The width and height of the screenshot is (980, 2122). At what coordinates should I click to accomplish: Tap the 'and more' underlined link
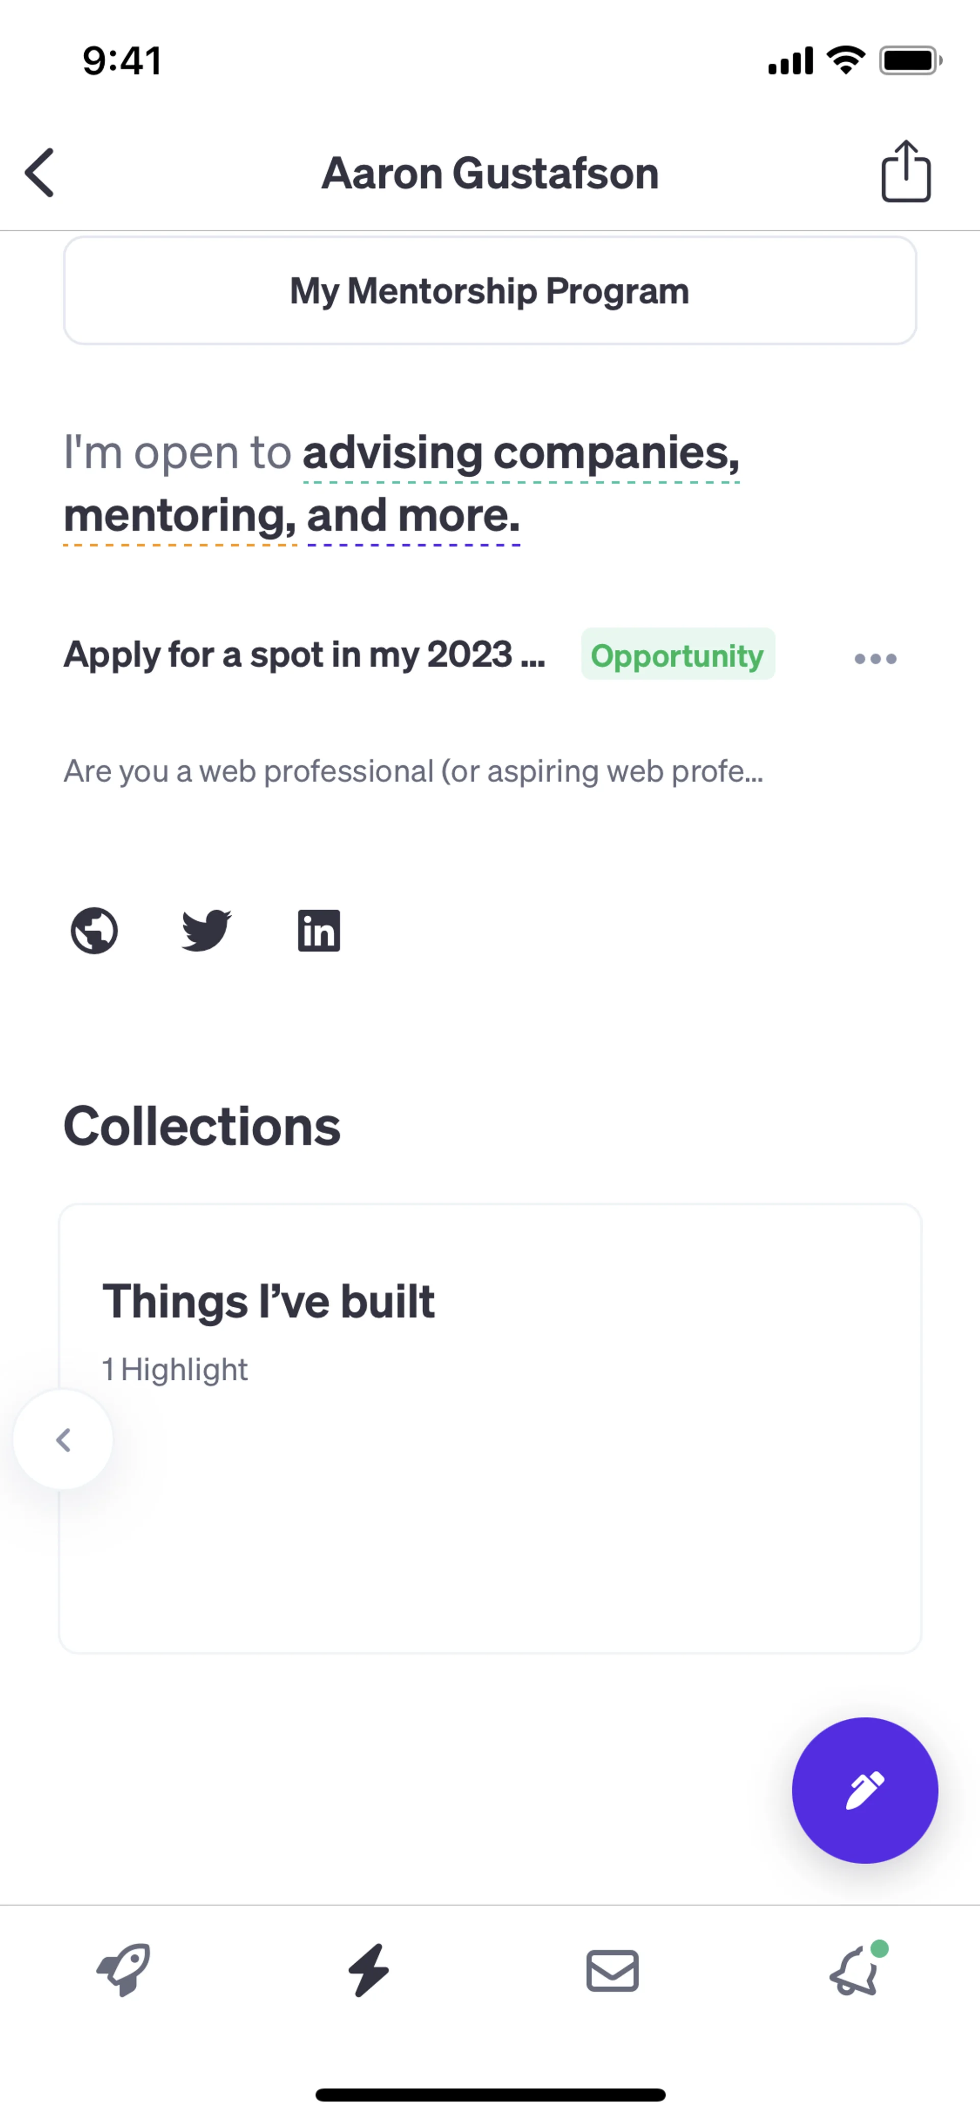coord(413,516)
